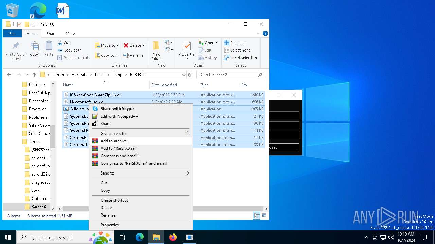Choose Edit with Notepad++ in context menu
Viewport: 435px width, 244px height.
[141, 116]
